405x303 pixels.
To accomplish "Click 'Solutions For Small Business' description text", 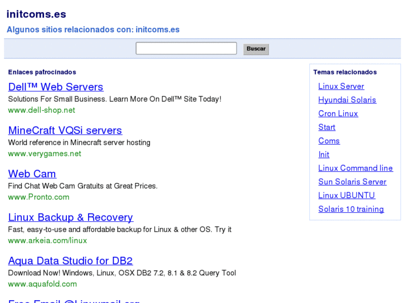I will pyautogui.click(x=115, y=99).
